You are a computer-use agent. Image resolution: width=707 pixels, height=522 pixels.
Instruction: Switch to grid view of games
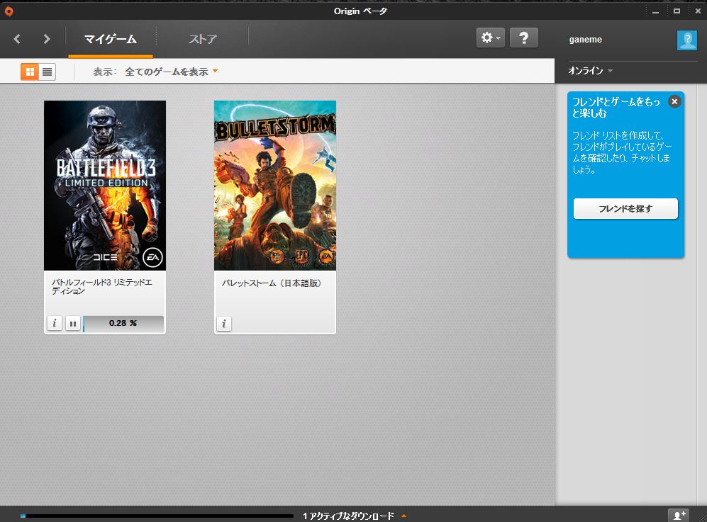30,72
